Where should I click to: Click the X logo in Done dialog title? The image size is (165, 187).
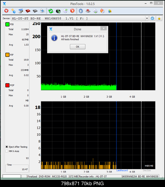[51, 29]
